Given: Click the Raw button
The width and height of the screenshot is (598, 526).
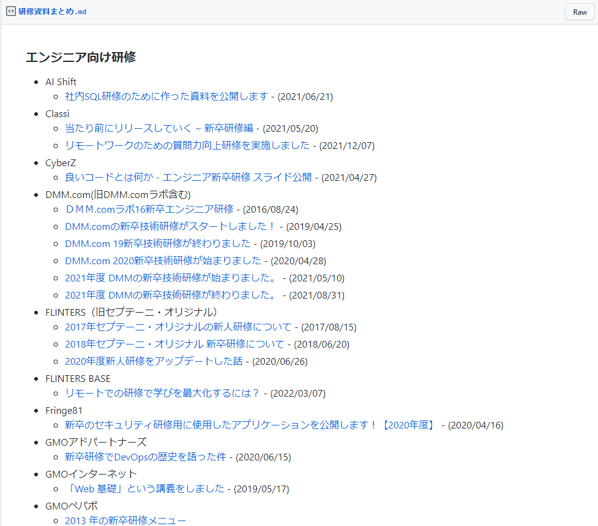Looking at the screenshot, I should pos(580,12).
